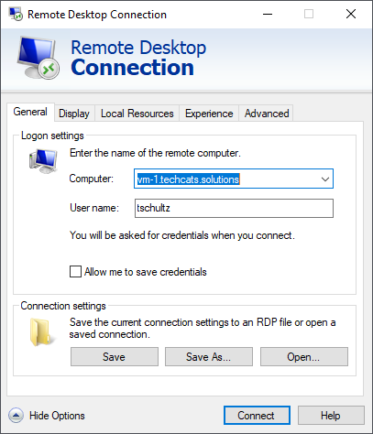Click into the User name field
The image size is (373, 434).
point(234,208)
